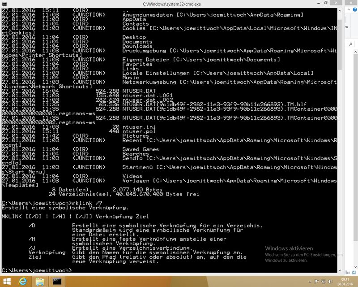
Task: Click the SendTo junction line
Action: tap(170, 161)
